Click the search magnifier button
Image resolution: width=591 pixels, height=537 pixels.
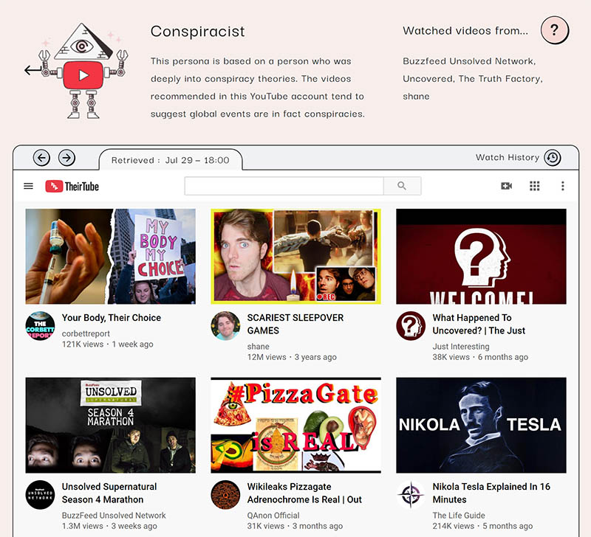(402, 186)
